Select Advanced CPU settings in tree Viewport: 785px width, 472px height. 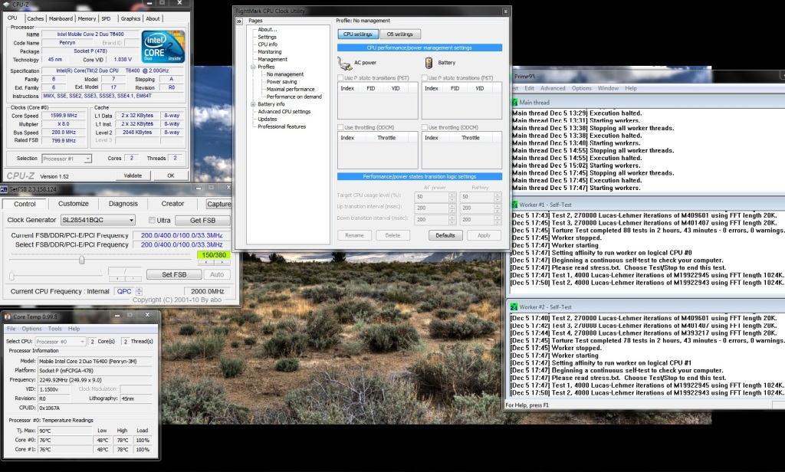(284, 112)
